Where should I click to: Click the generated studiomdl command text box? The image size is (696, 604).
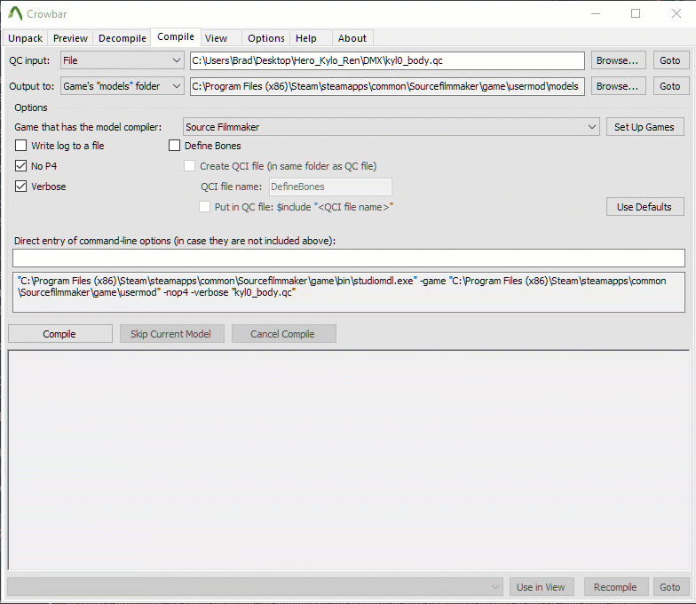(x=348, y=292)
